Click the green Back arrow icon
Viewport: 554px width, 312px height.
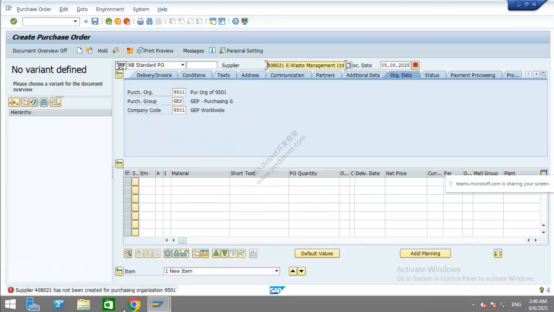point(109,21)
